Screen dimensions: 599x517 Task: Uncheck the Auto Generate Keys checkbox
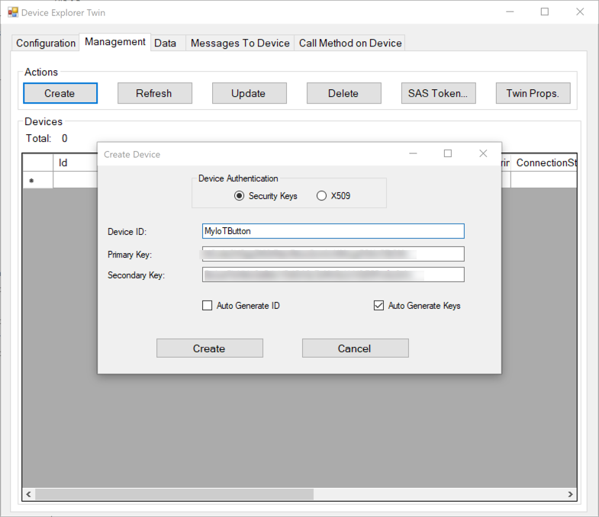point(378,306)
